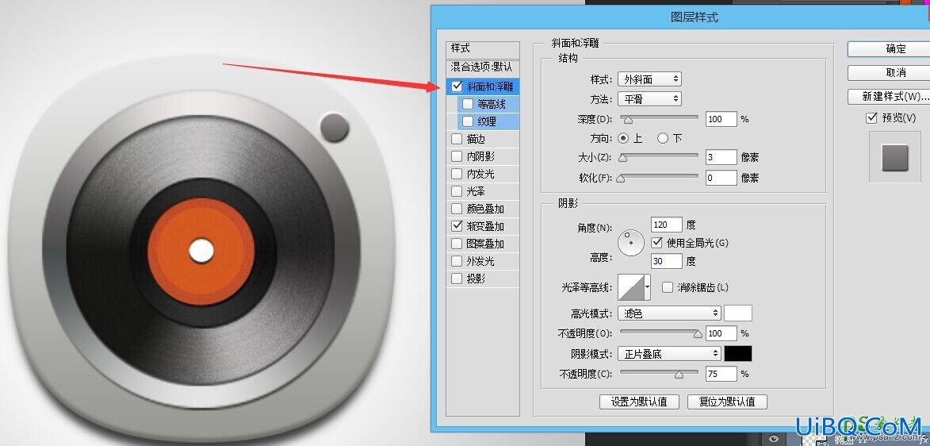Image resolution: width=930 pixels, height=446 pixels.
Task: Click the altitude value field 30
Action: (667, 261)
